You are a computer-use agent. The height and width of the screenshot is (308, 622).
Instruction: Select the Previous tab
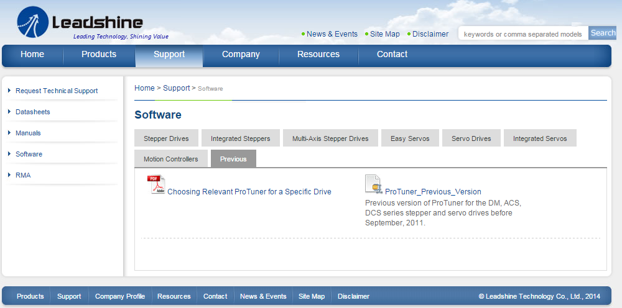point(233,158)
